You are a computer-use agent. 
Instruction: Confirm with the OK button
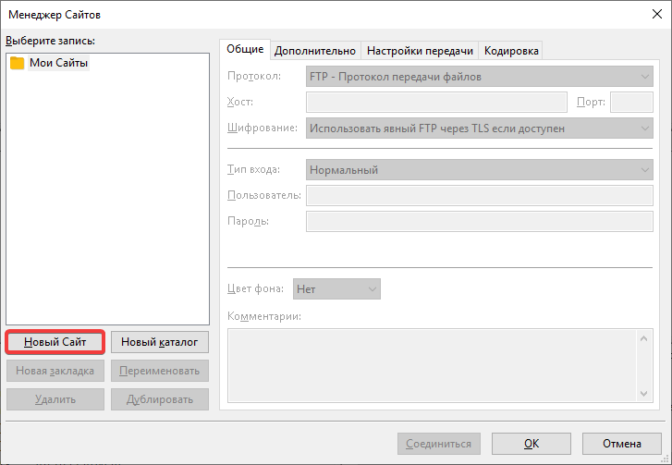(x=531, y=444)
